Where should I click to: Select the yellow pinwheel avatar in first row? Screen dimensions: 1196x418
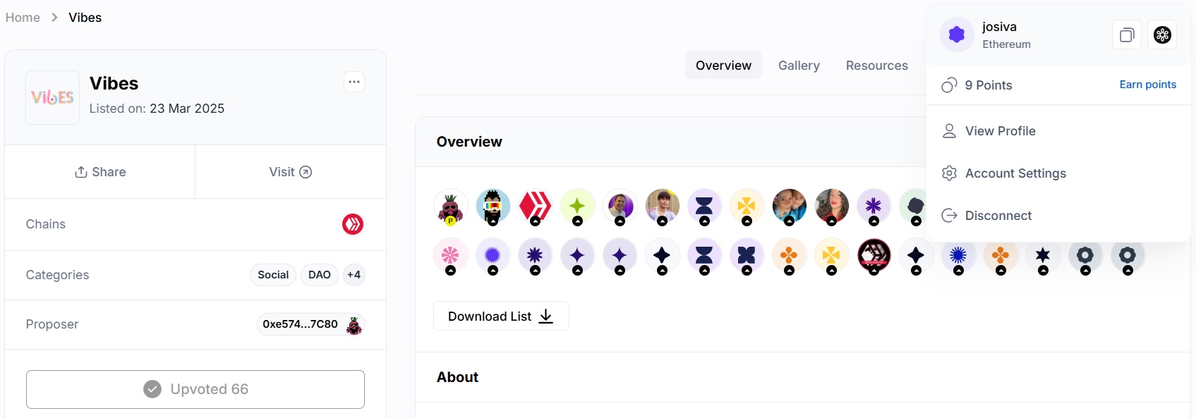747,207
